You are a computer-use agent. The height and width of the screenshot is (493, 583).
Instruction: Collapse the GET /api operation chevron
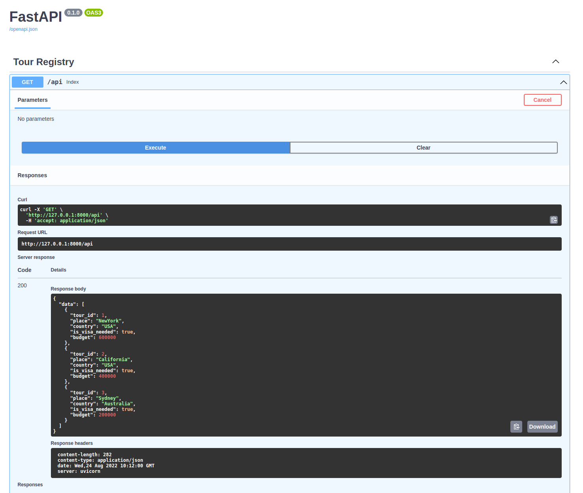tap(564, 82)
